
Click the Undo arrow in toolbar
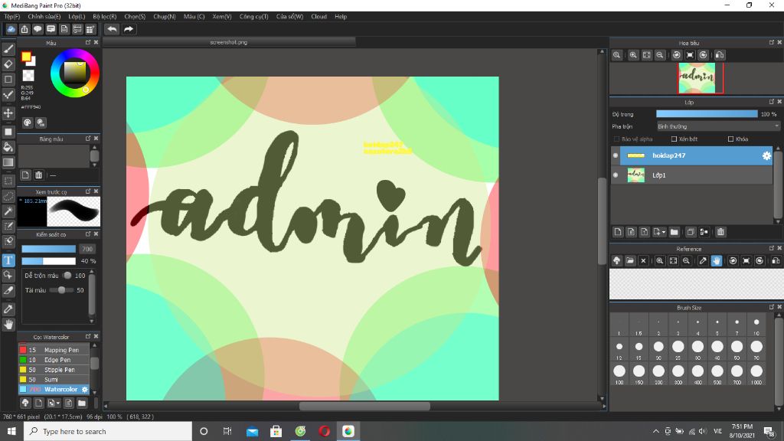click(112, 29)
